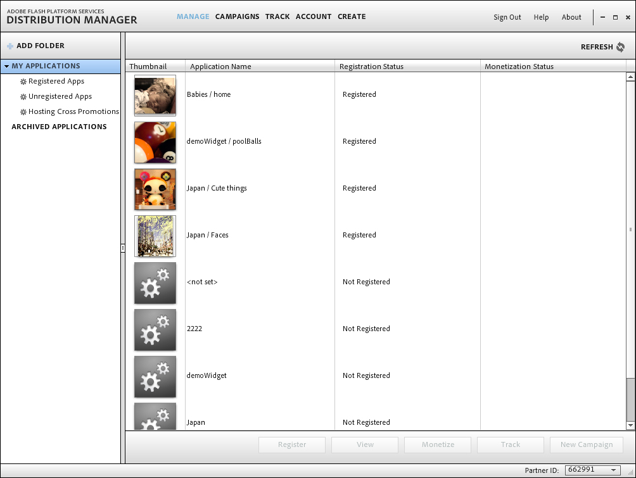Click the View button
This screenshot has height=478, width=636.
365,444
